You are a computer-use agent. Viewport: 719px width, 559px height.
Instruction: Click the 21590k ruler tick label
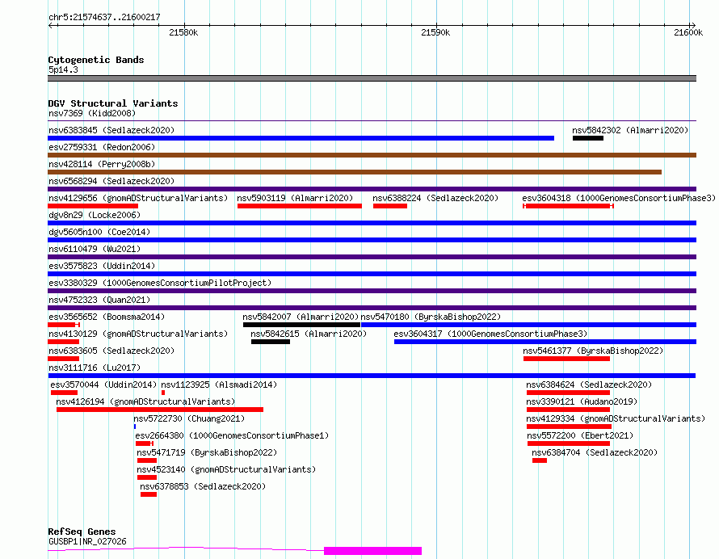tap(435, 32)
